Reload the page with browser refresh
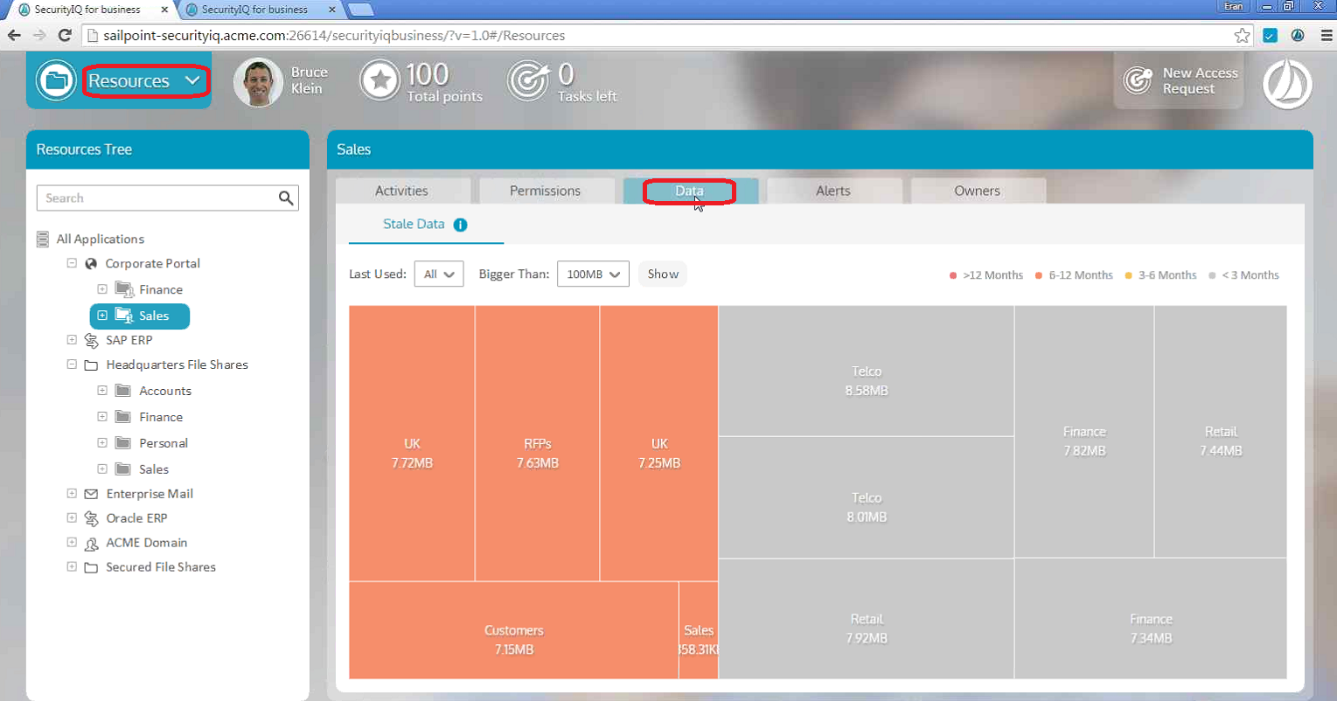The image size is (1337, 701). tap(64, 35)
